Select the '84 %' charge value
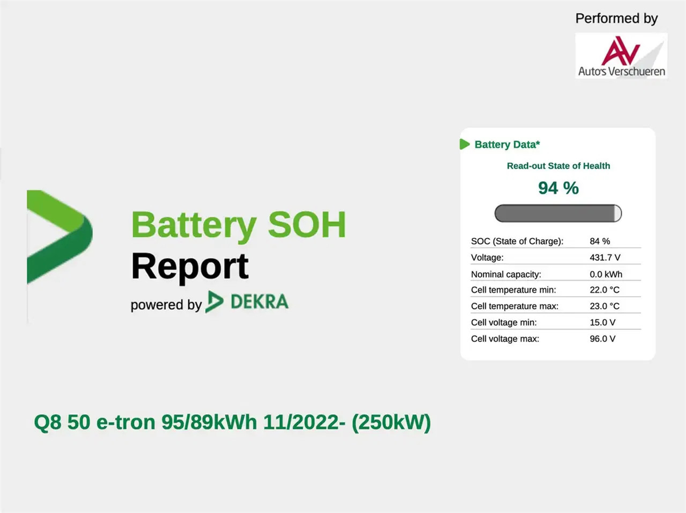This screenshot has height=513, width=686. point(600,241)
